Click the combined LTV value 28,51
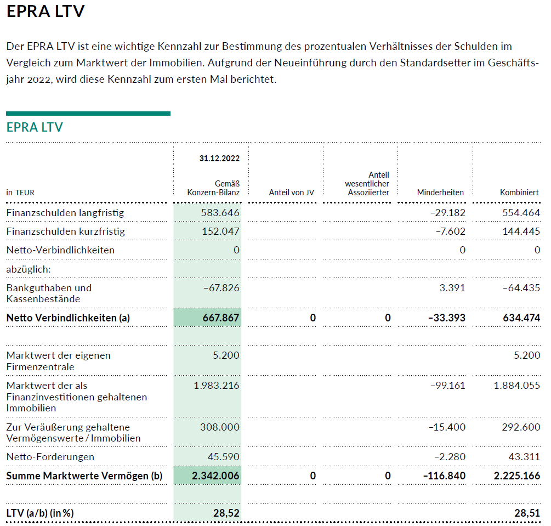The width and height of the screenshot is (551, 526). coord(527,513)
